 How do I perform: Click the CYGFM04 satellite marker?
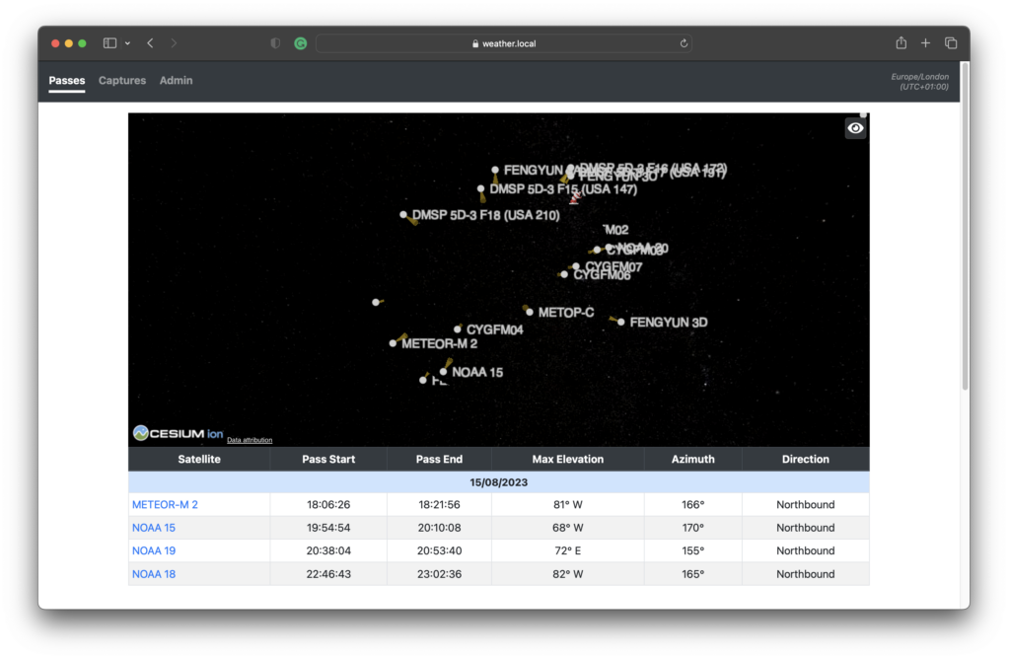tap(459, 328)
